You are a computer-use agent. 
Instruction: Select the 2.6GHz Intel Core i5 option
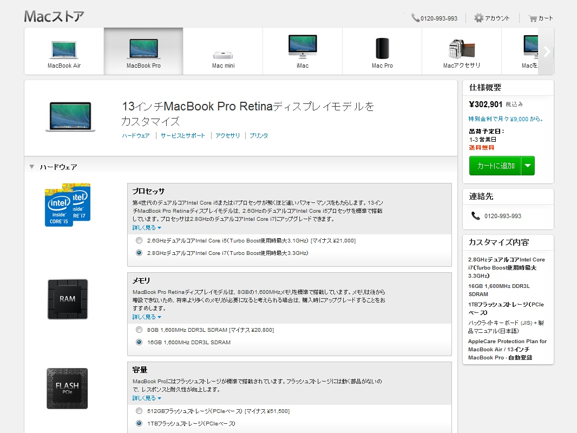139,241
